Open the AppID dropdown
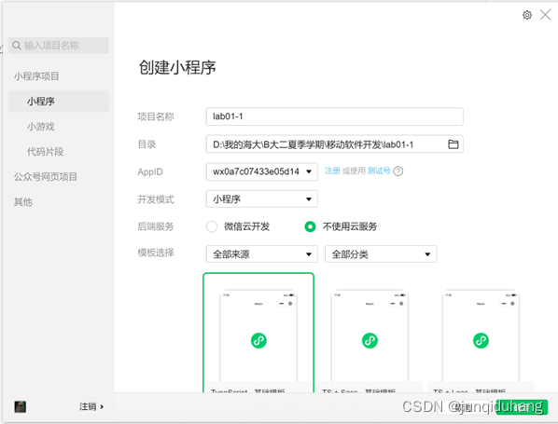 tap(262, 171)
